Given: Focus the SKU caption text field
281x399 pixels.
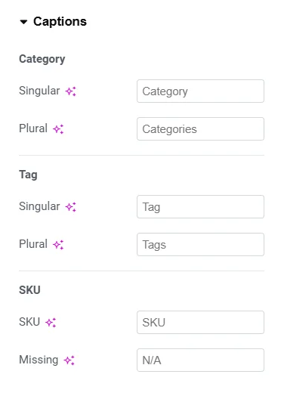Looking at the screenshot, I should (x=200, y=322).
